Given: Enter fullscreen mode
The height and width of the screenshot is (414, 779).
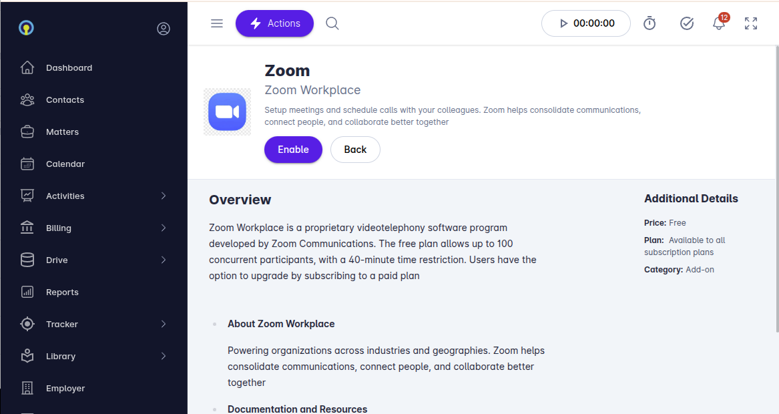Looking at the screenshot, I should [x=751, y=23].
